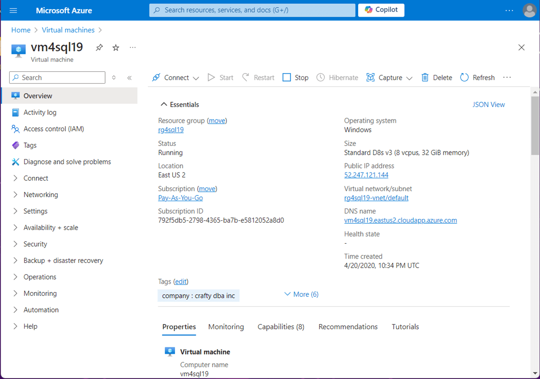Open the Pay-As-You-Go subscription link

tap(180, 198)
